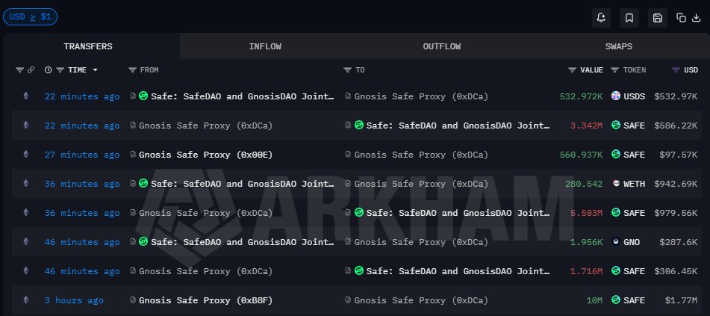Click the clock icon beside TIME
The width and height of the screenshot is (710, 316).
49,70
